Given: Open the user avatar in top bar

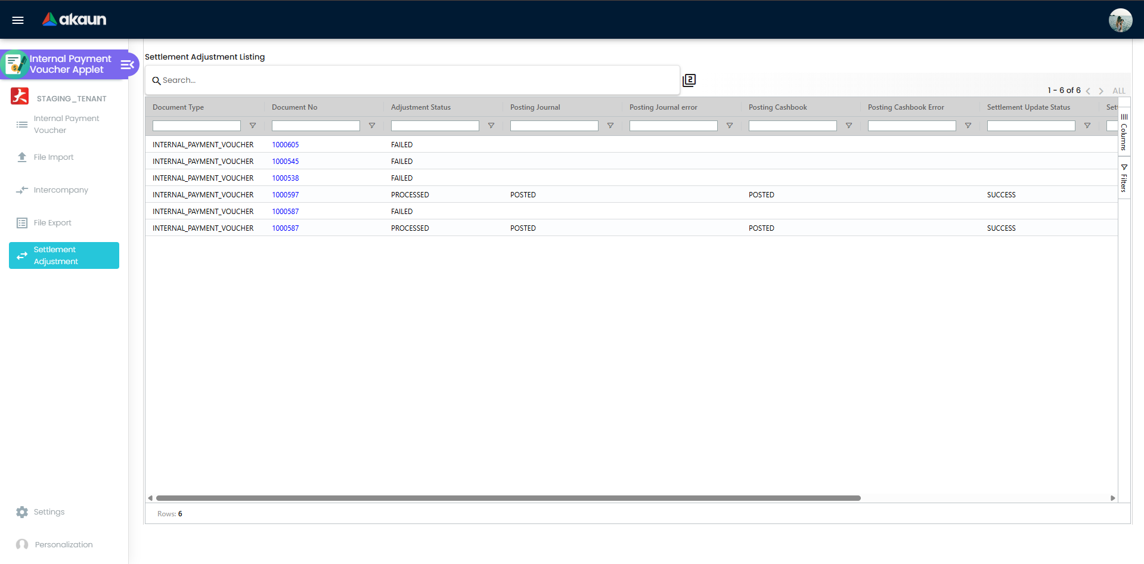Looking at the screenshot, I should pyautogui.click(x=1120, y=20).
